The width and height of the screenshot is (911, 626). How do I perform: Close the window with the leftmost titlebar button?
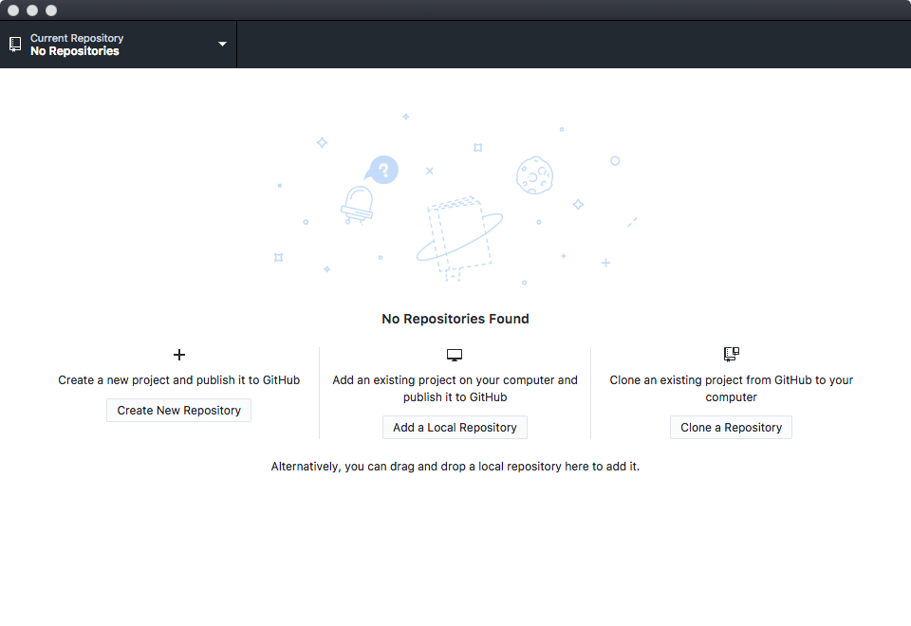point(13,10)
